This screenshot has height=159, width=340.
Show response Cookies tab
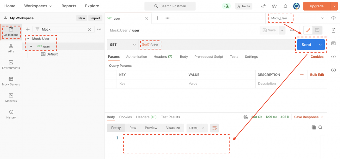tap(126, 117)
